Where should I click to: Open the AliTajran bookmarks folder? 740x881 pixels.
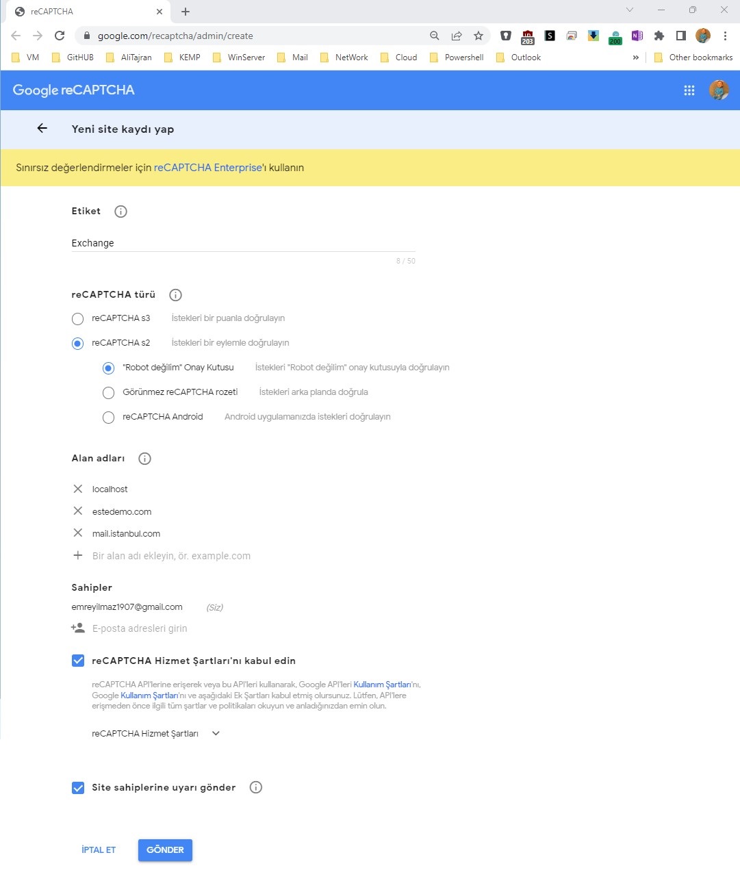coord(129,58)
